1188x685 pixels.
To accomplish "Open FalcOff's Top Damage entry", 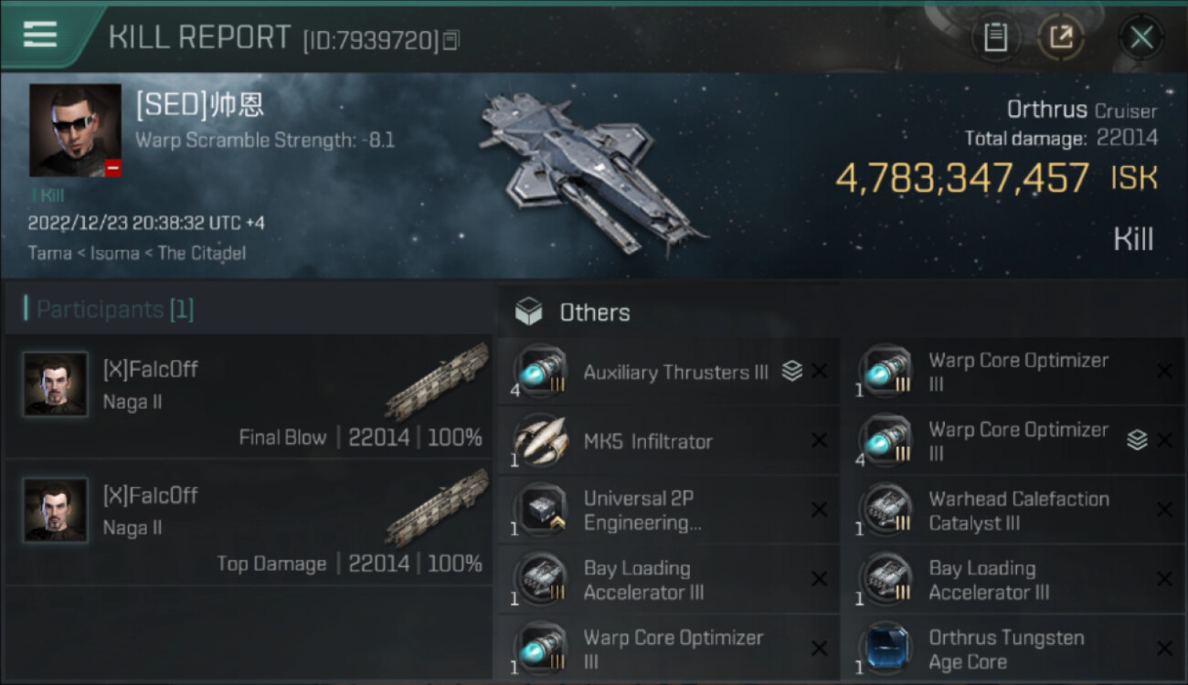I will pyautogui.click(x=249, y=522).
